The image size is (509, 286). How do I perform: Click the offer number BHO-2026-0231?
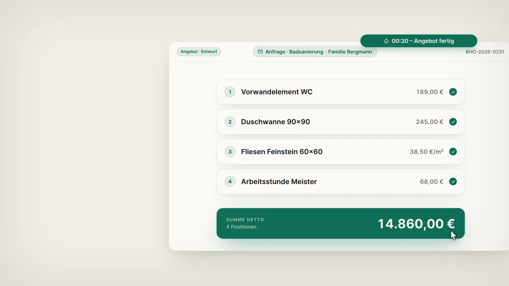pos(485,52)
